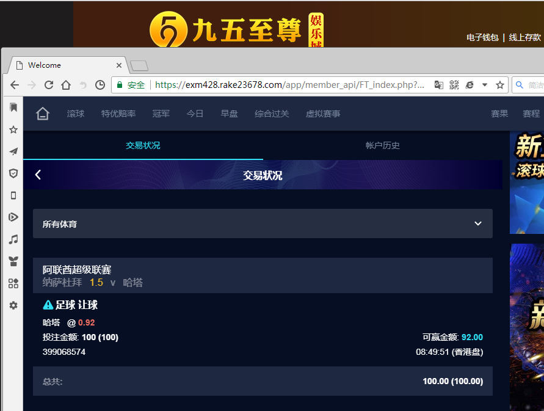Click the sidebar paper plane icon
544x411 pixels.
pyautogui.click(x=13, y=151)
